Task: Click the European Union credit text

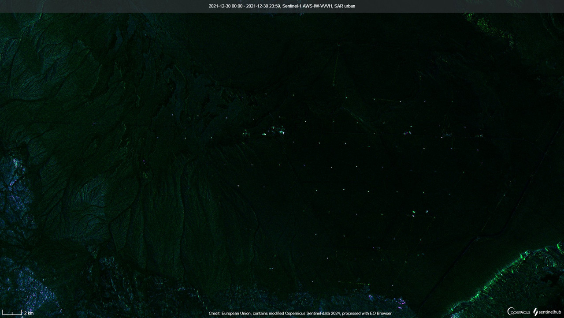Action: (x=300, y=313)
